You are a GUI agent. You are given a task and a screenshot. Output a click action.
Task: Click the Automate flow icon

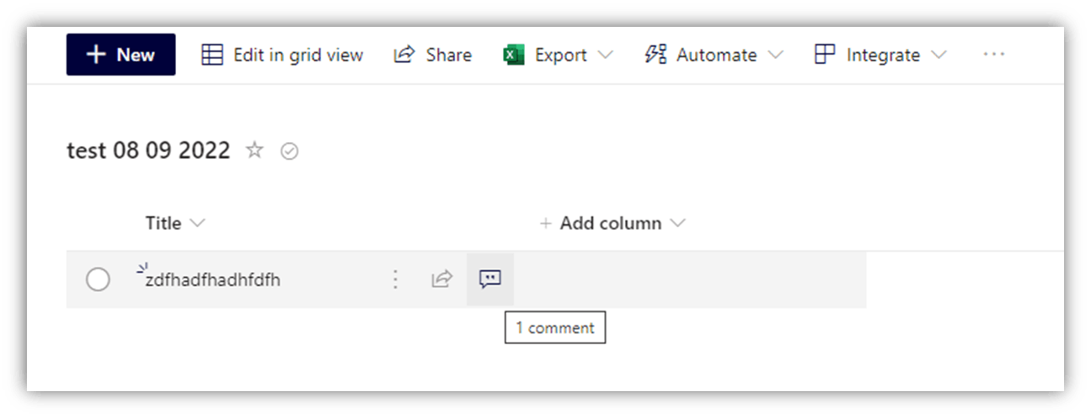click(x=655, y=55)
